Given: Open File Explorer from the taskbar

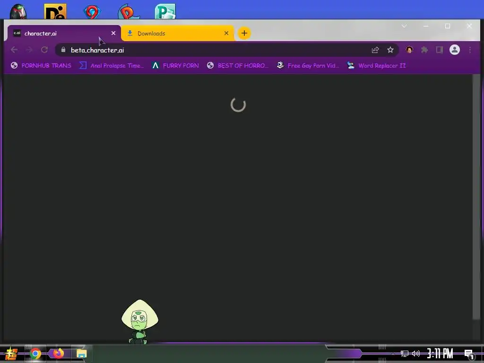Looking at the screenshot, I should (x=81, y=354).
